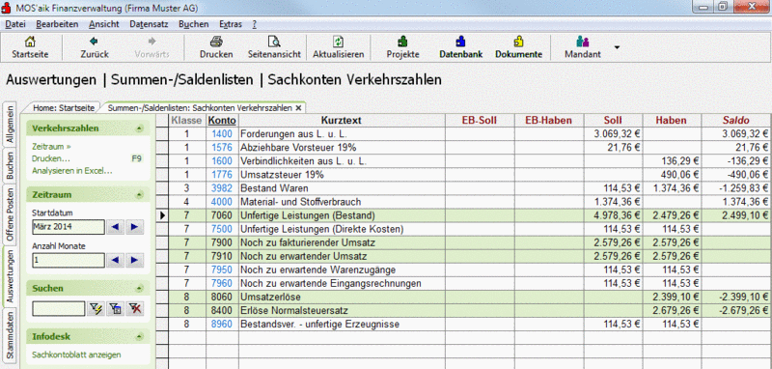Click the Anzahl Monate input field
Viewport: 772px width, 369px height.
coord(69,260)
